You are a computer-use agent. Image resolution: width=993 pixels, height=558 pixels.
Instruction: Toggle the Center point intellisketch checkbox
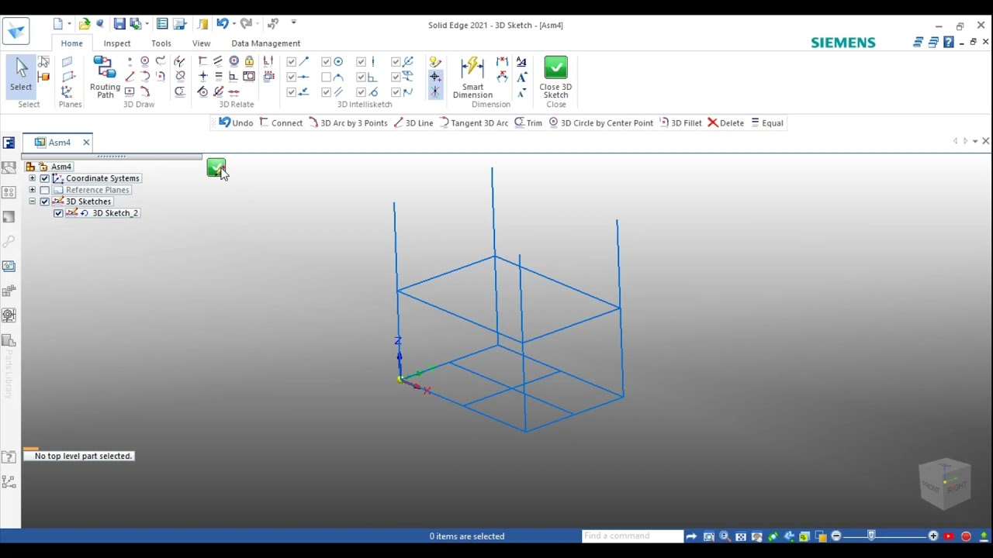click(326, 61)
